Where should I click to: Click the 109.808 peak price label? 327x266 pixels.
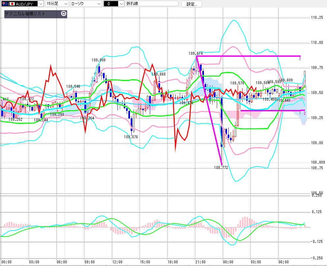click(99, 60)
